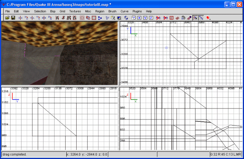The width and height of the screenshot is (244, 159).
Task: Maximize the Radiant window
Action: (233, 5)
